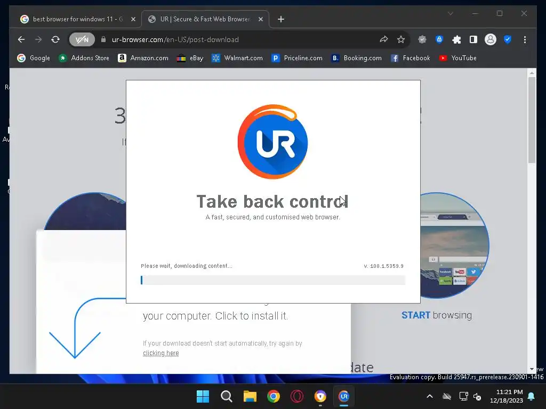
Task: Open the eBay bookmark
Action: click(x=190, y=58)
